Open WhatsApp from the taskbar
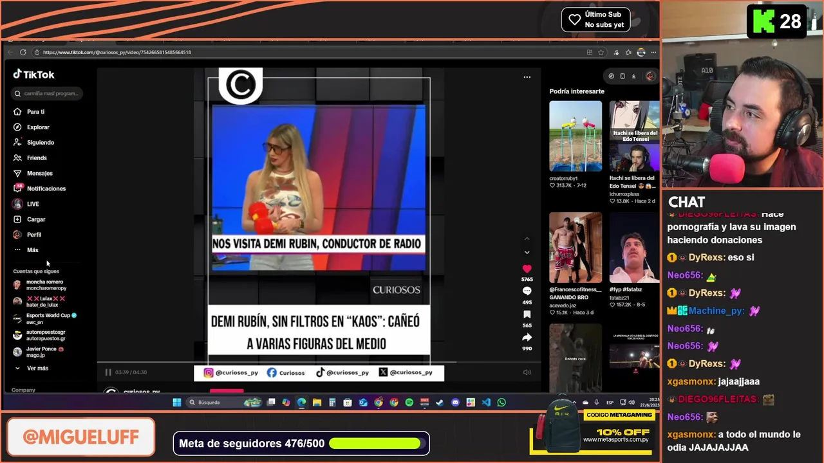The image size is (824, 463). (x=501, y=403)
